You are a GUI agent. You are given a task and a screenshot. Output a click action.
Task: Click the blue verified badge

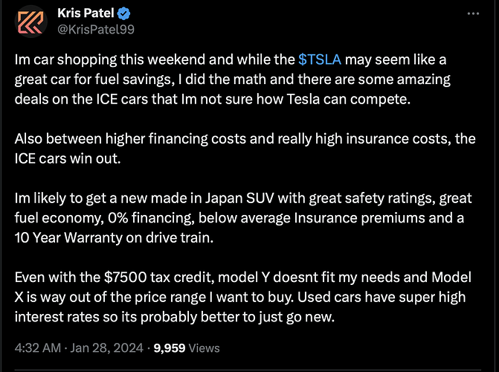click(x=123, y=13)
